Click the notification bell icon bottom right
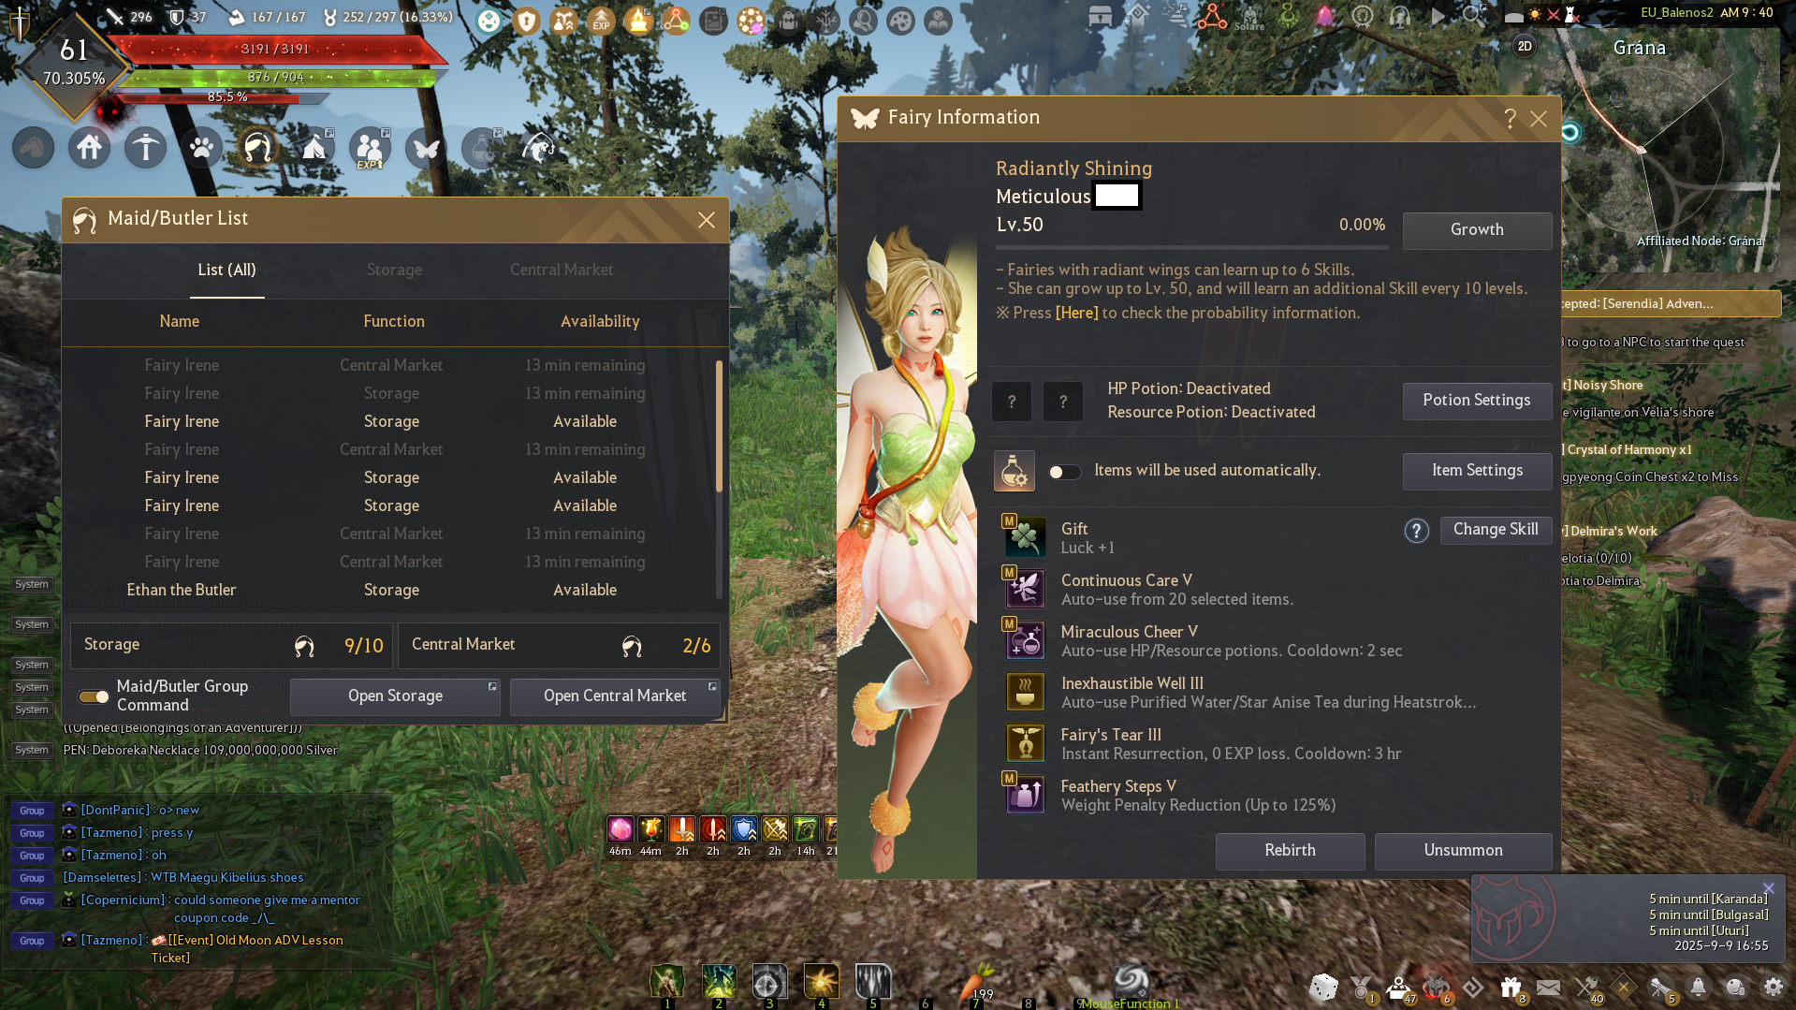 click(x=1698, y=988)
